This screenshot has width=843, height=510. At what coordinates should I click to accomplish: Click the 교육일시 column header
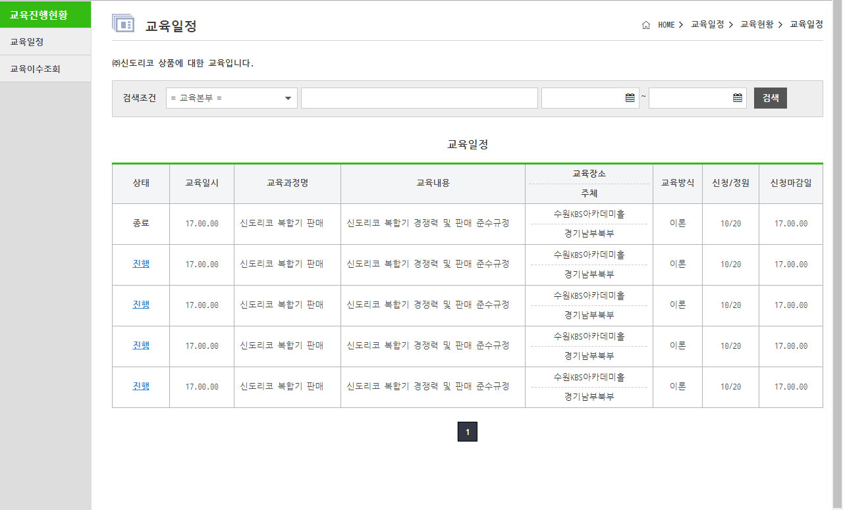tap(202, 184)
